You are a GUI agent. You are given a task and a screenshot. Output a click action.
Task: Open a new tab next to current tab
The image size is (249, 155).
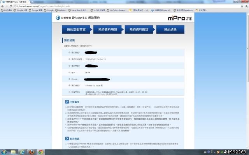pyautogui.click(x=33, y=2)
